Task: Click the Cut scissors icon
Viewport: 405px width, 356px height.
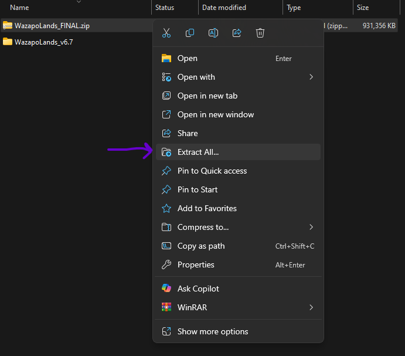Action: pyautogui.click(x=166, y=33)
